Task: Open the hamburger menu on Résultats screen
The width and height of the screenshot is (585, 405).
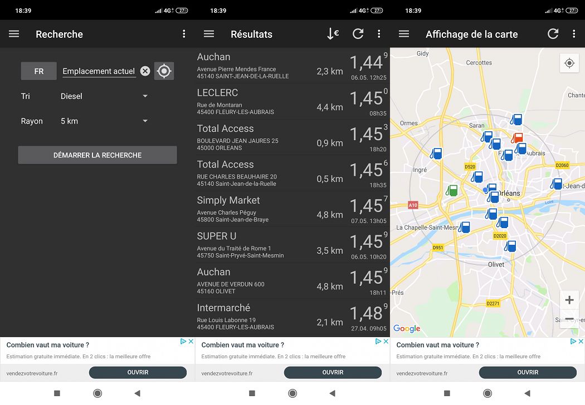Action: (209, 34)
